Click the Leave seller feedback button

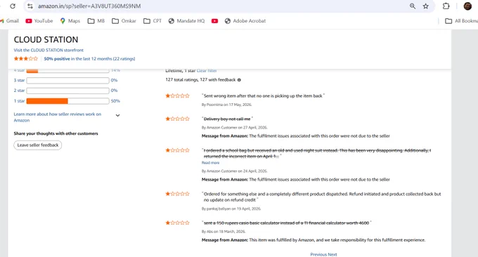tap(38, 145)
